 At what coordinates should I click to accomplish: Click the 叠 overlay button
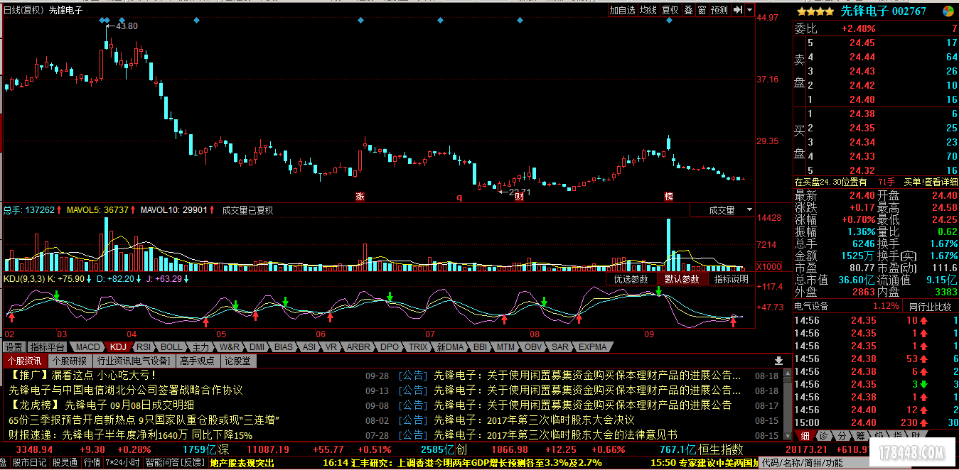pos(688,10)
